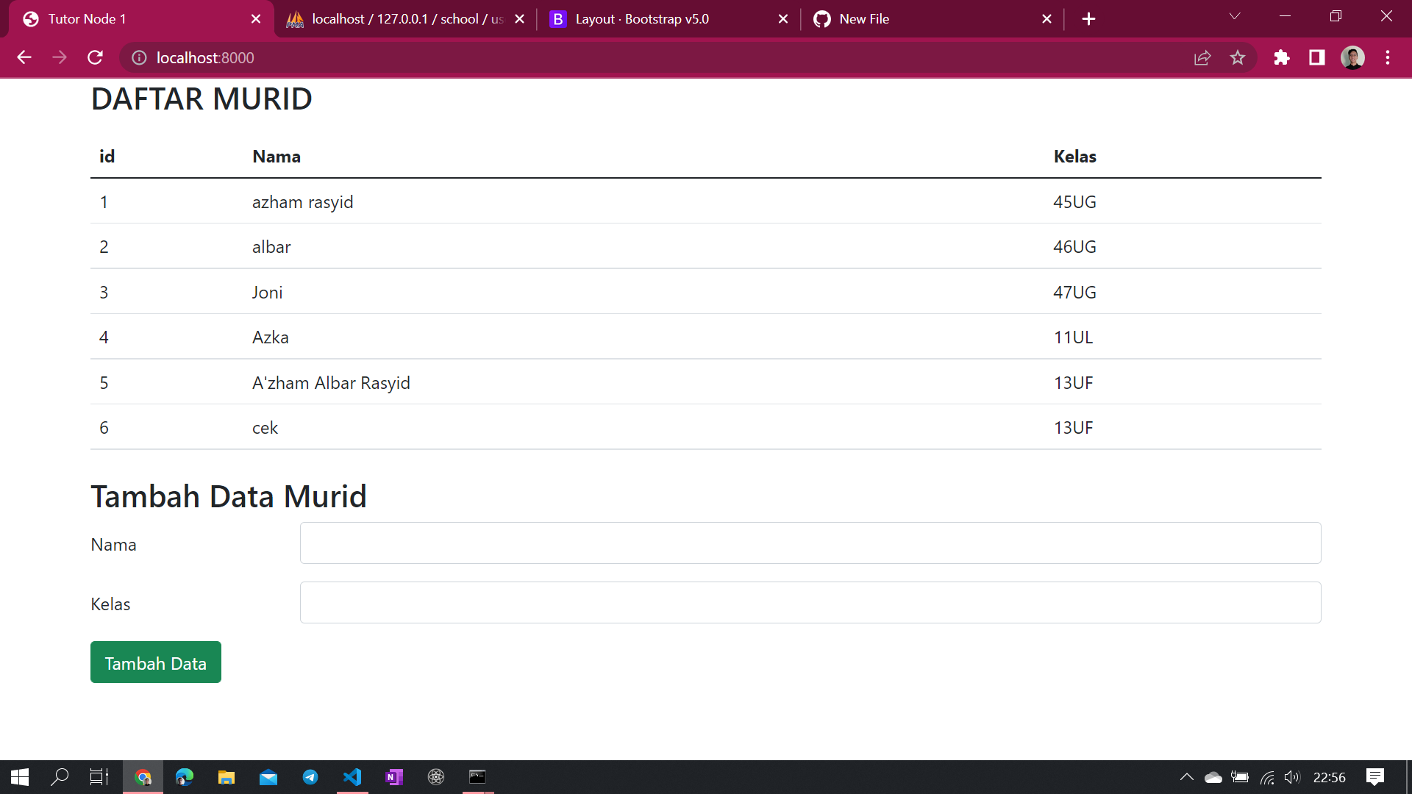Open a new browser tab
This screenshot has height=794, width=1412.
(x=1088, y=19)
